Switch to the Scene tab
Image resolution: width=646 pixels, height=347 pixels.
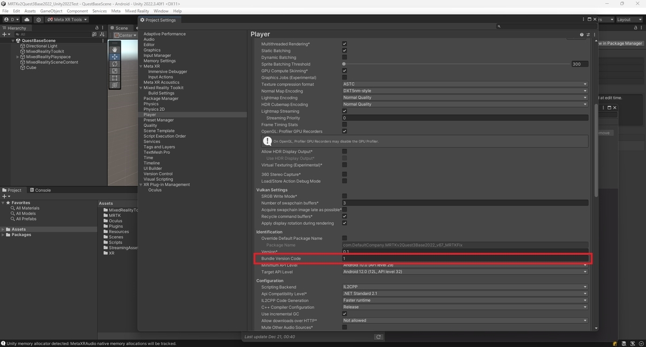coord(119,28)
